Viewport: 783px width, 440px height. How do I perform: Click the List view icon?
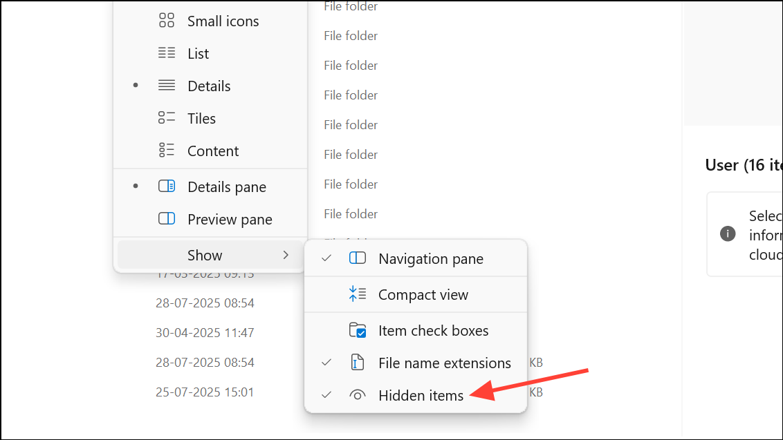pos(166,53)
